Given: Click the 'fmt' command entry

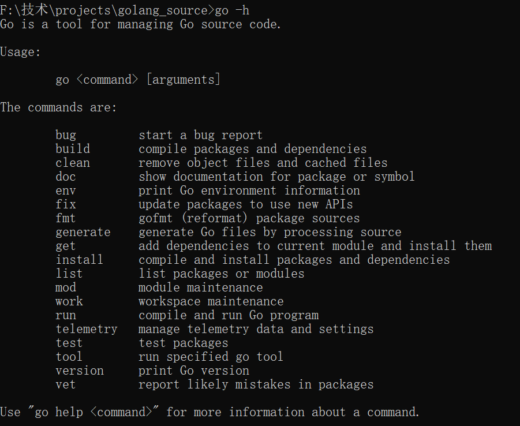Looking at the screenshot, I should [66, 218].
